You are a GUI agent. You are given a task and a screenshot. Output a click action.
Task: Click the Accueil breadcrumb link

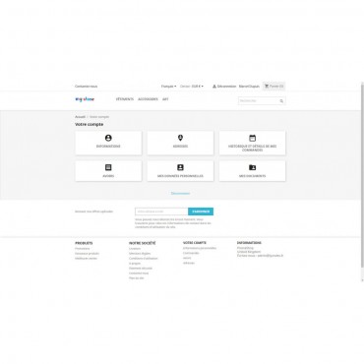[x=80, y=117]
